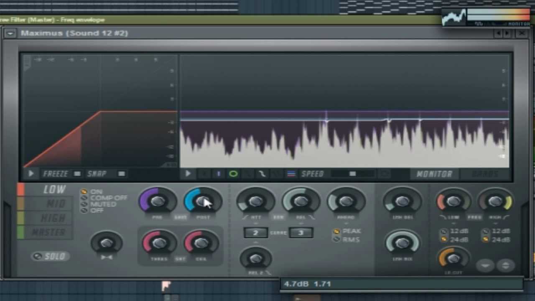Click the pink playlist marker flag

pyautogui.click(x=166, y=286)
